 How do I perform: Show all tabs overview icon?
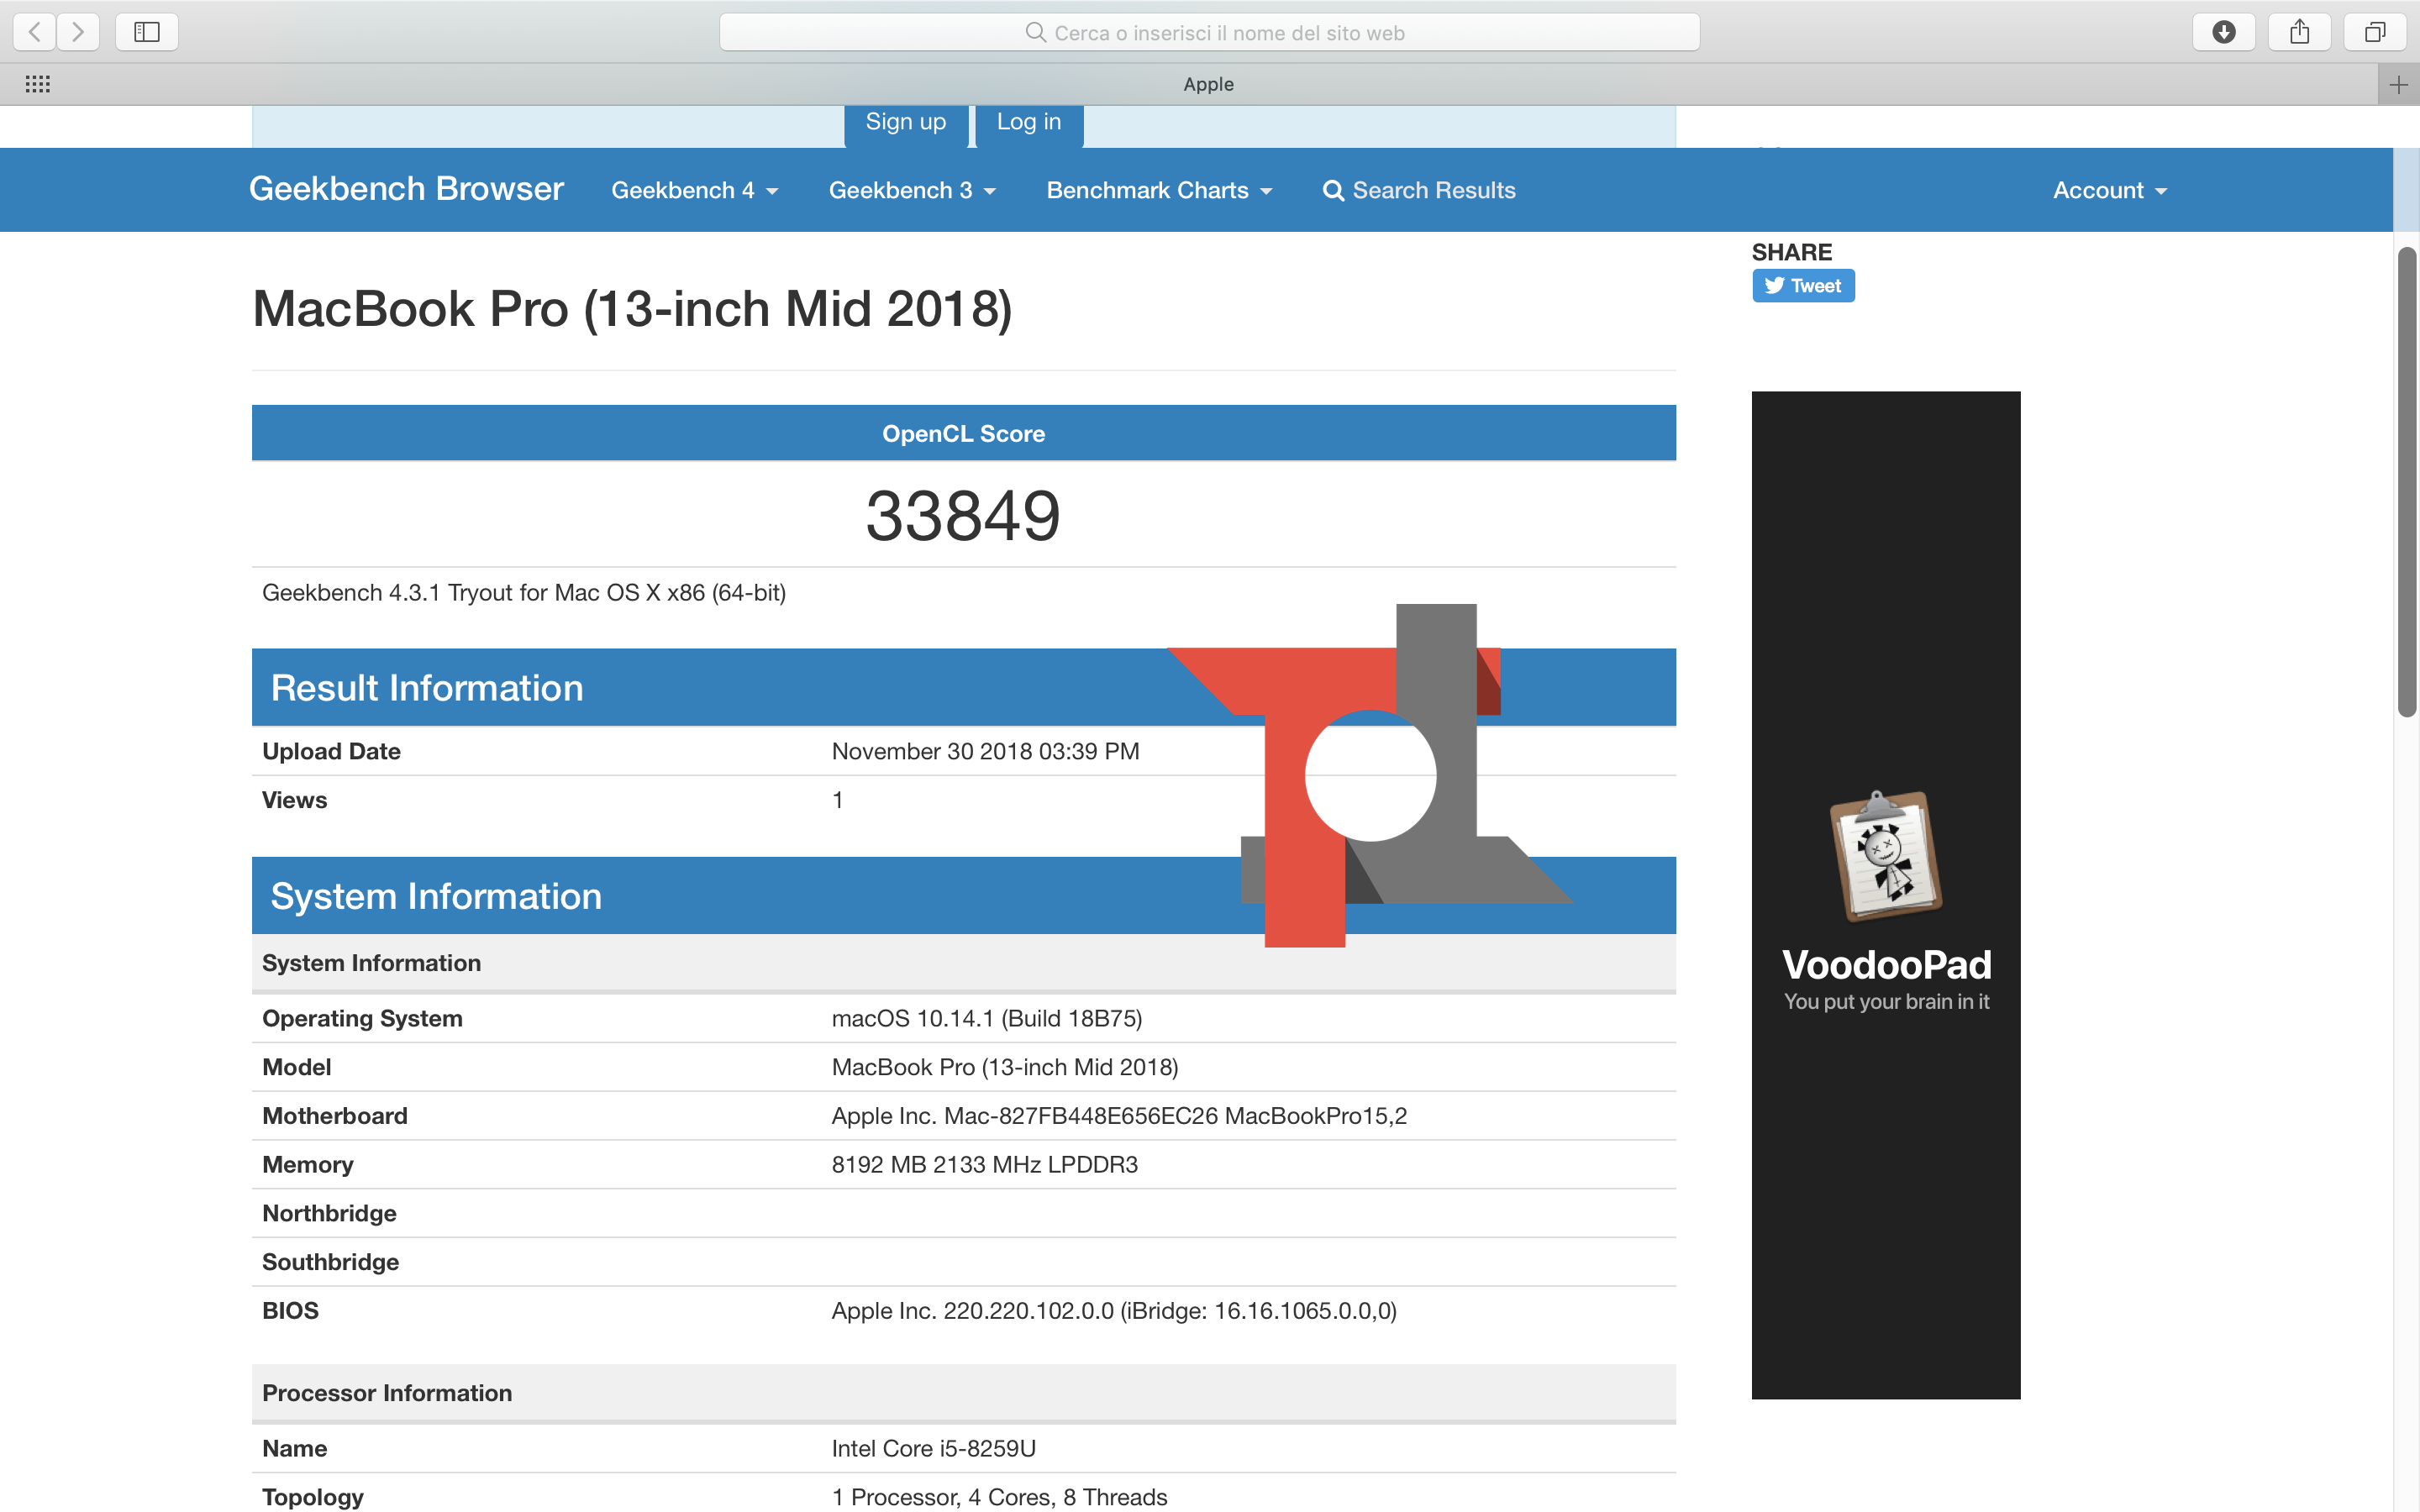(2375, 32)
